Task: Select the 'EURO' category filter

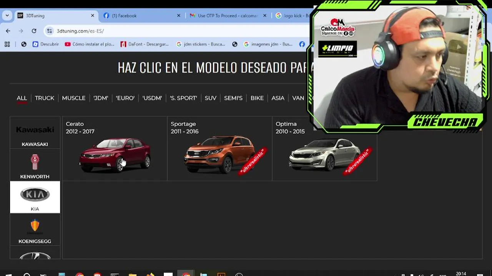Action: tap(125, 98)
